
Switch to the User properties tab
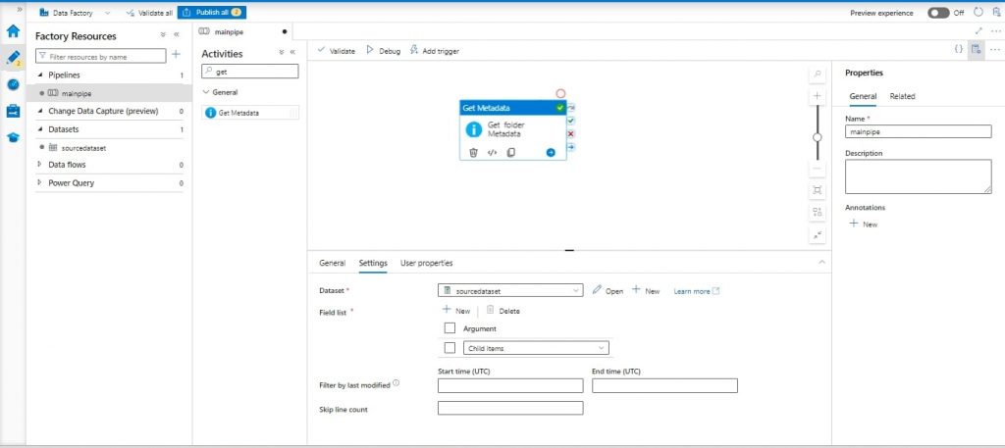[x=426, y=263]
